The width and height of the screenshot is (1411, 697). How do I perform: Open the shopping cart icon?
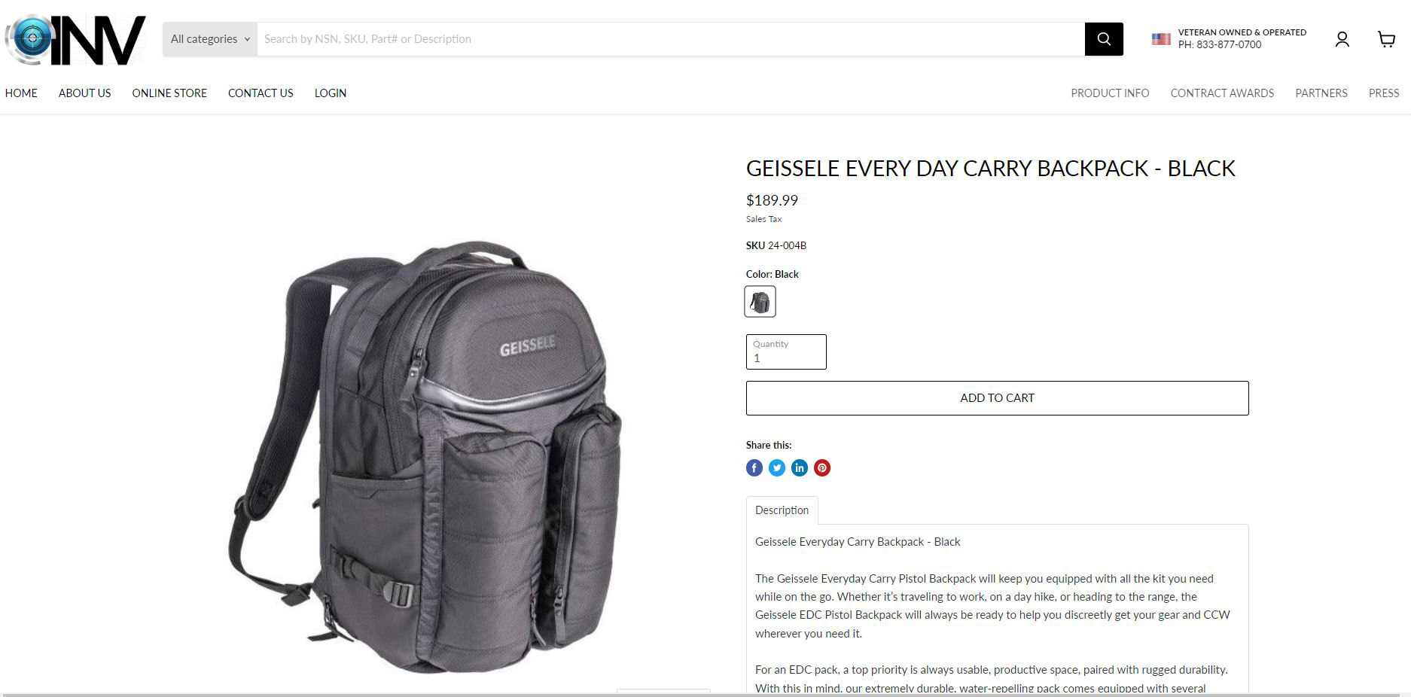click(x=1386, y=39)
